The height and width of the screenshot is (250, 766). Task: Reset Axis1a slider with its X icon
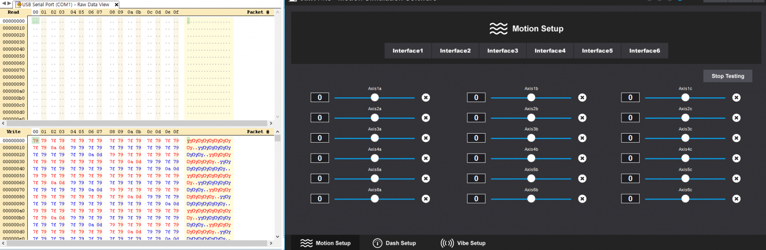pos(426,98)
